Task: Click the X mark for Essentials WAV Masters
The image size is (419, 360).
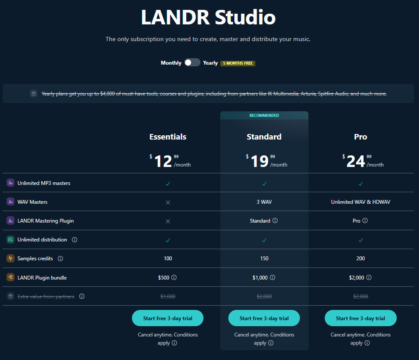Action: 168,202
